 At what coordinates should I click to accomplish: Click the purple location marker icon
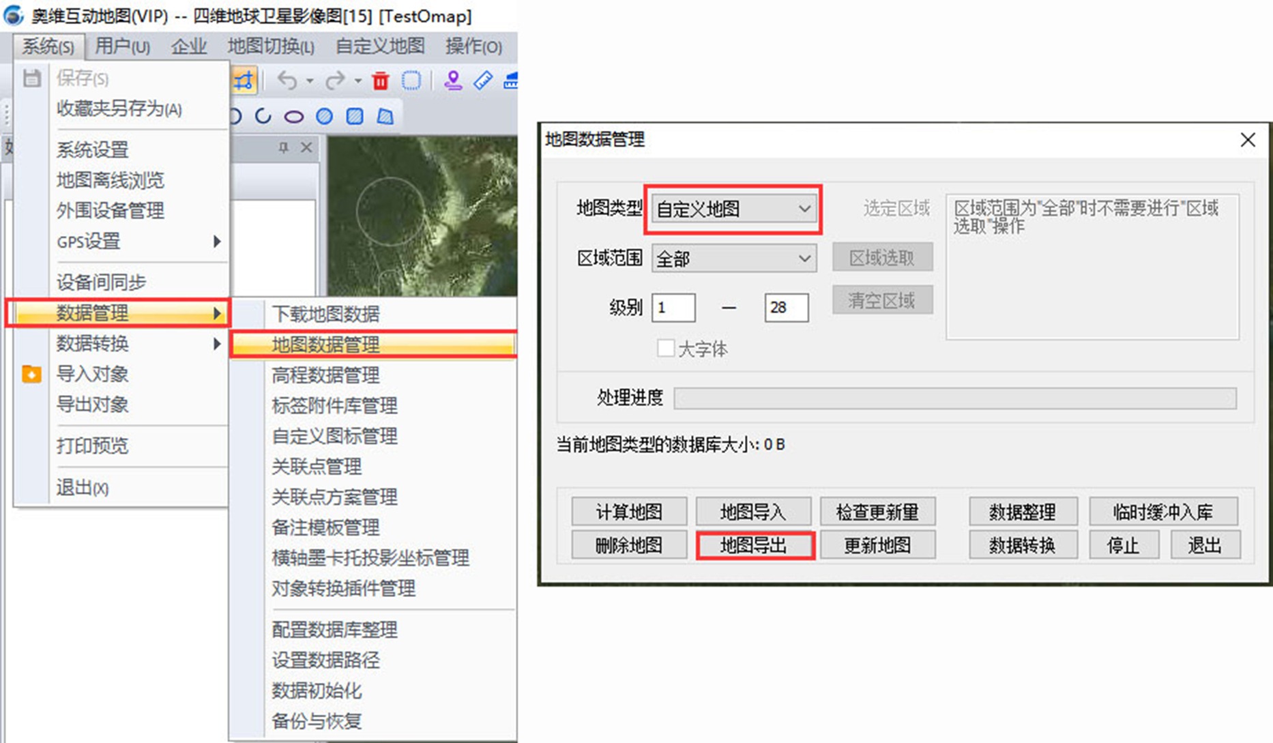[452, 81]
